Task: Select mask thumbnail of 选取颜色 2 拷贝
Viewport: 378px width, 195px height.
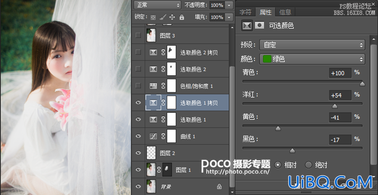Action: pyautogui.click(x=171, y=52)
